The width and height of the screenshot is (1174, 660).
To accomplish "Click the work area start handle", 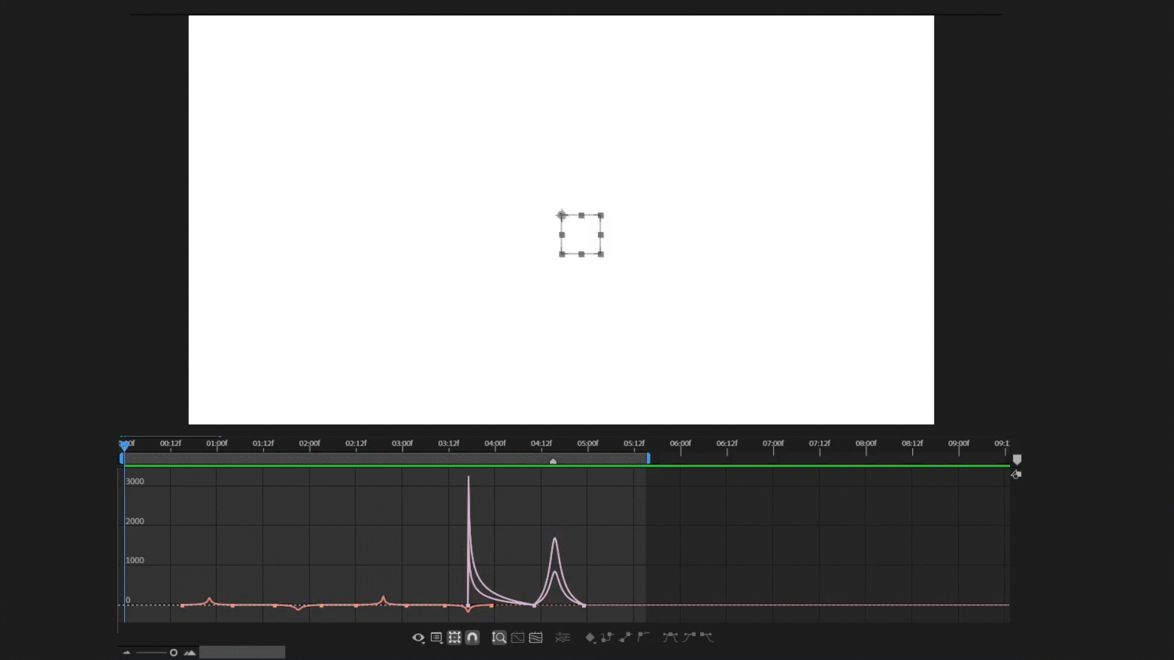I will (122, 458).
